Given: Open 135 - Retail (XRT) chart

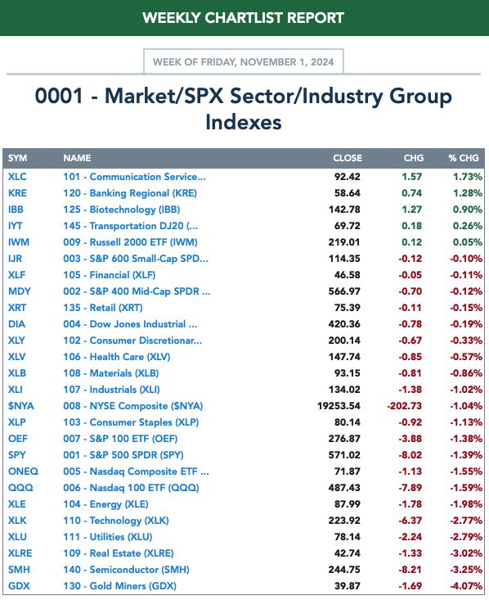Looking at the screenshot, I should click(103, 308).
